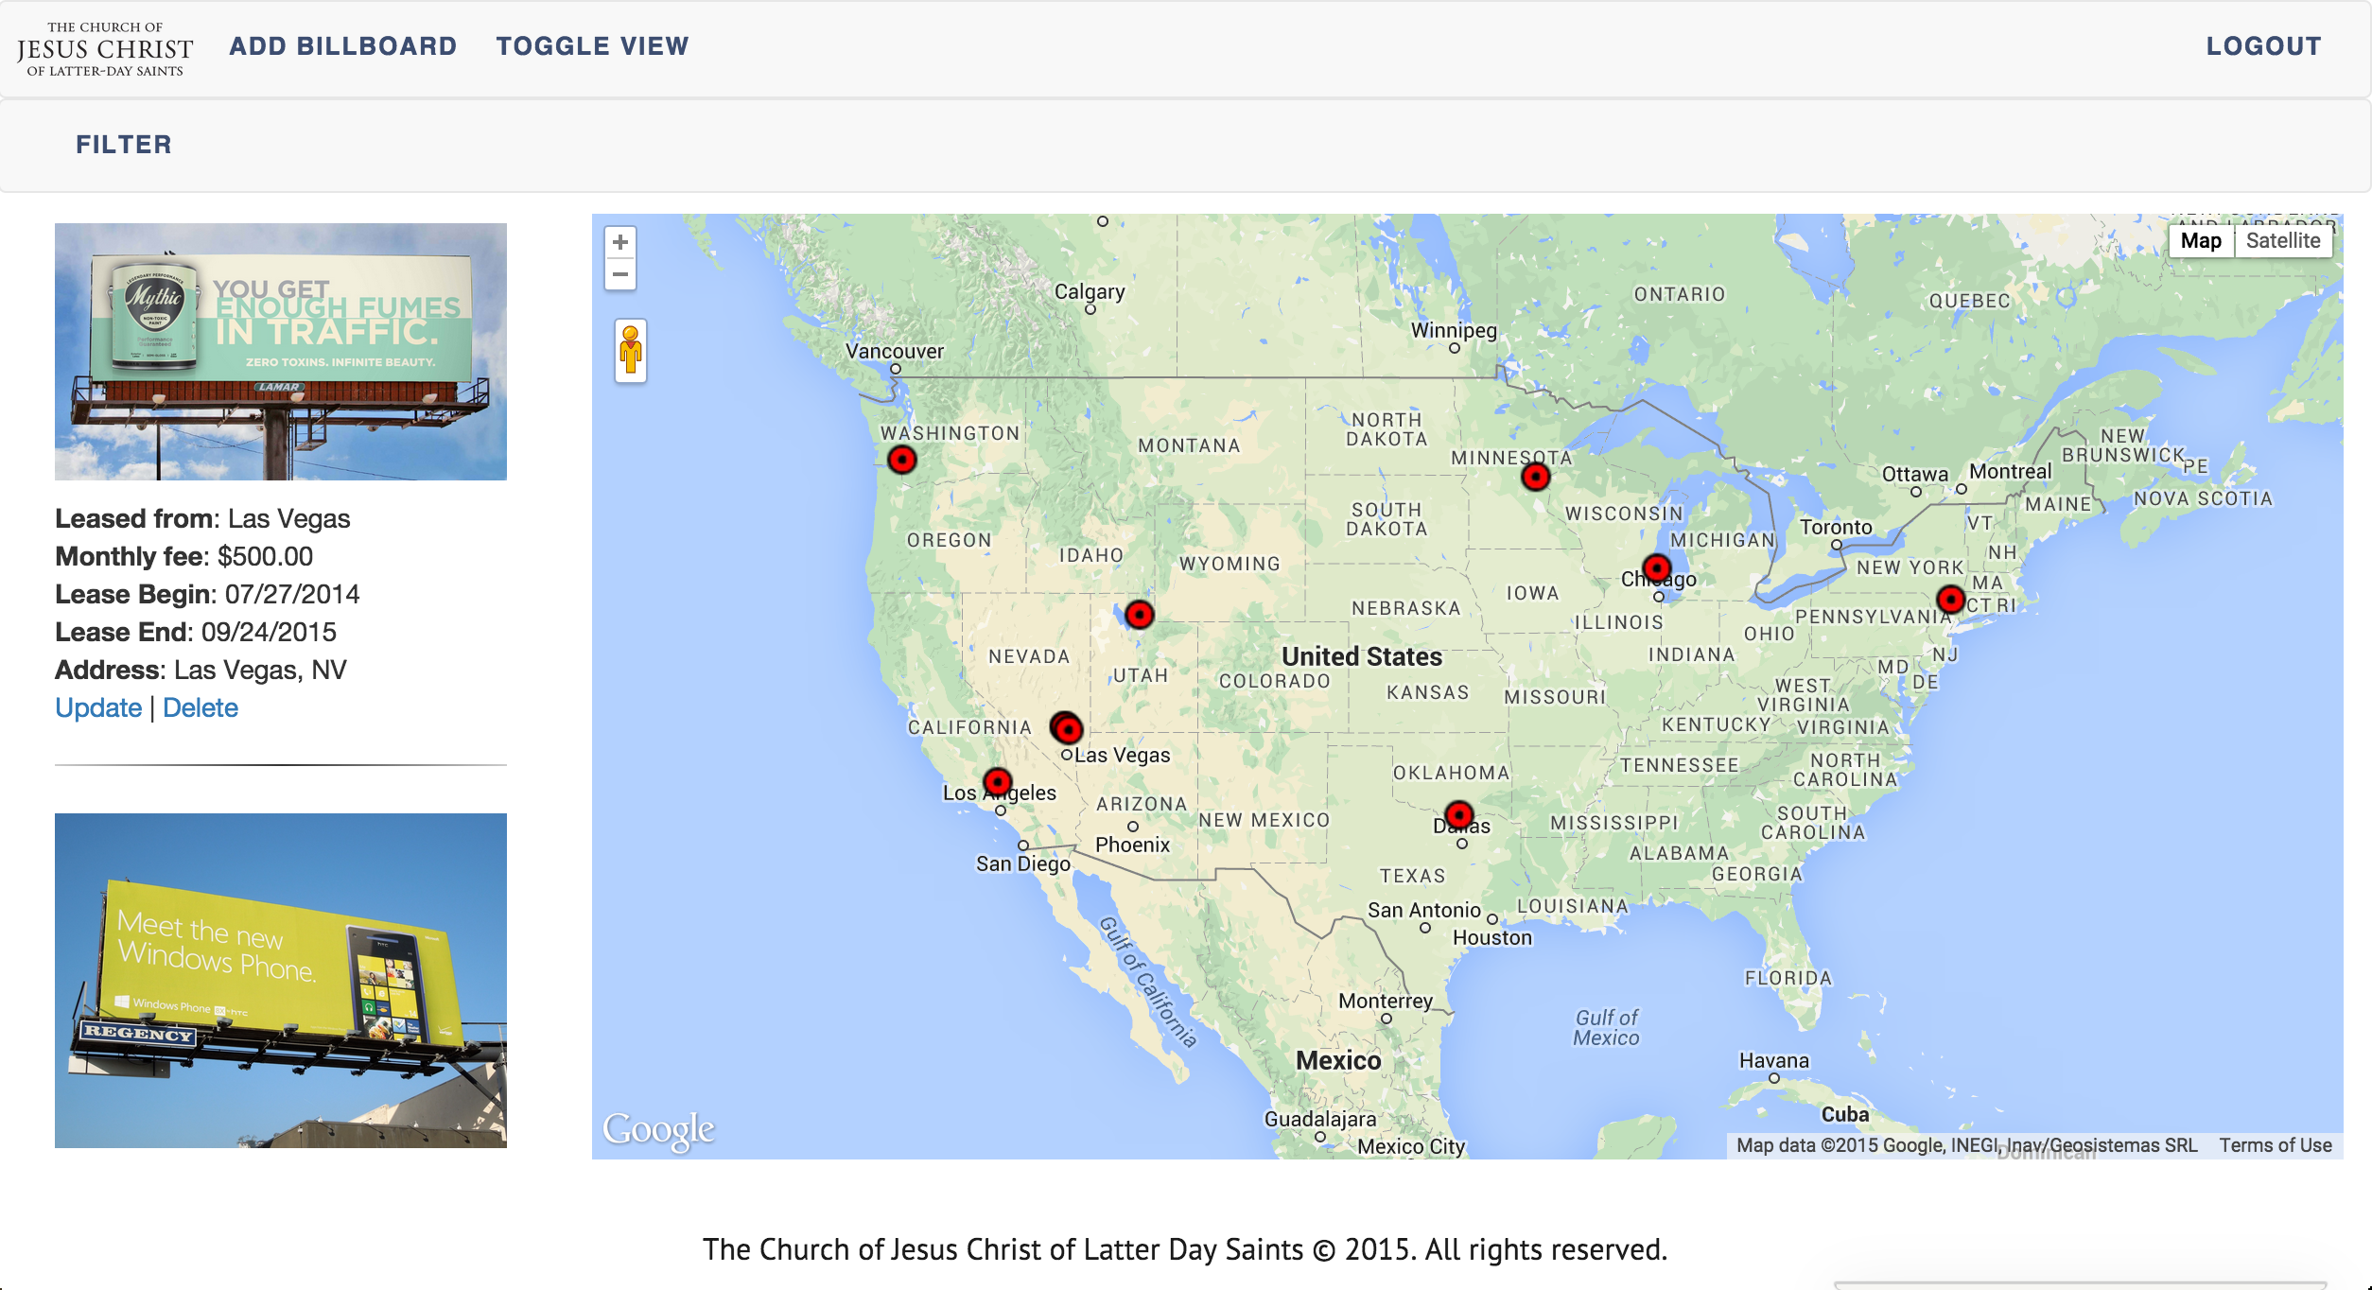
Task: Click the Delete link for Las Vegas billboard
Action: tap(201, 707)
